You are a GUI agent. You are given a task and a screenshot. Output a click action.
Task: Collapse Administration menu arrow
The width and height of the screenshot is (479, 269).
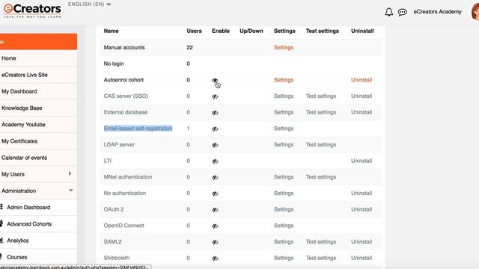pos(71,191)
